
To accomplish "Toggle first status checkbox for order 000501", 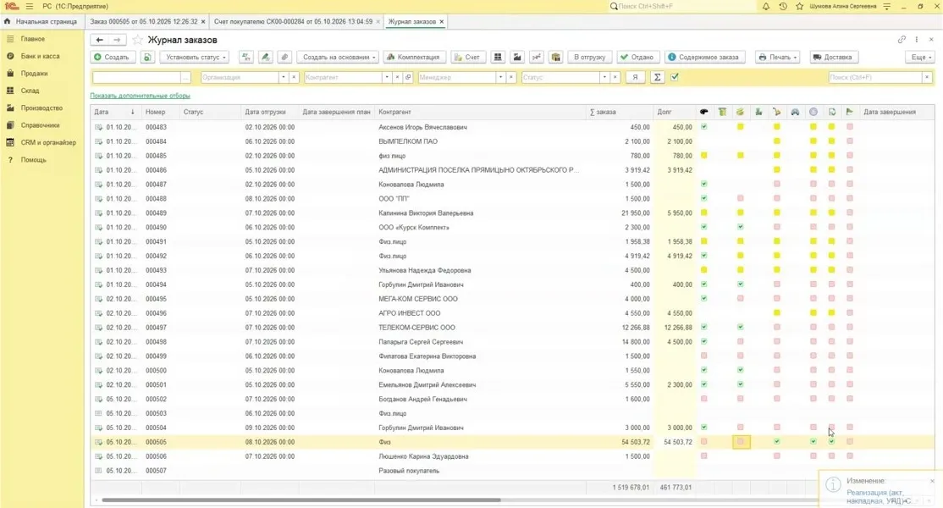I will tap(703, 384).
